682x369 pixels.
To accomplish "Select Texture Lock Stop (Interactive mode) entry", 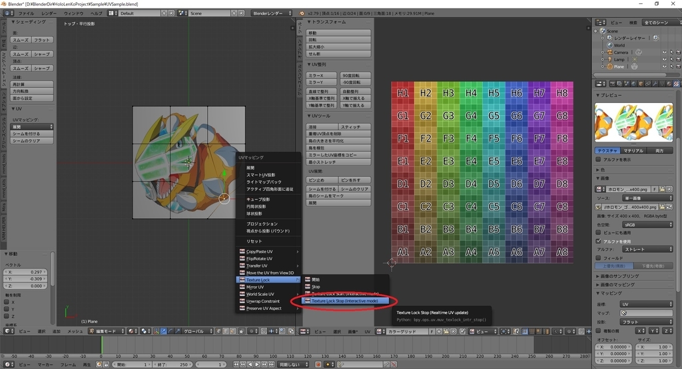I will click(x=344, y=301).
